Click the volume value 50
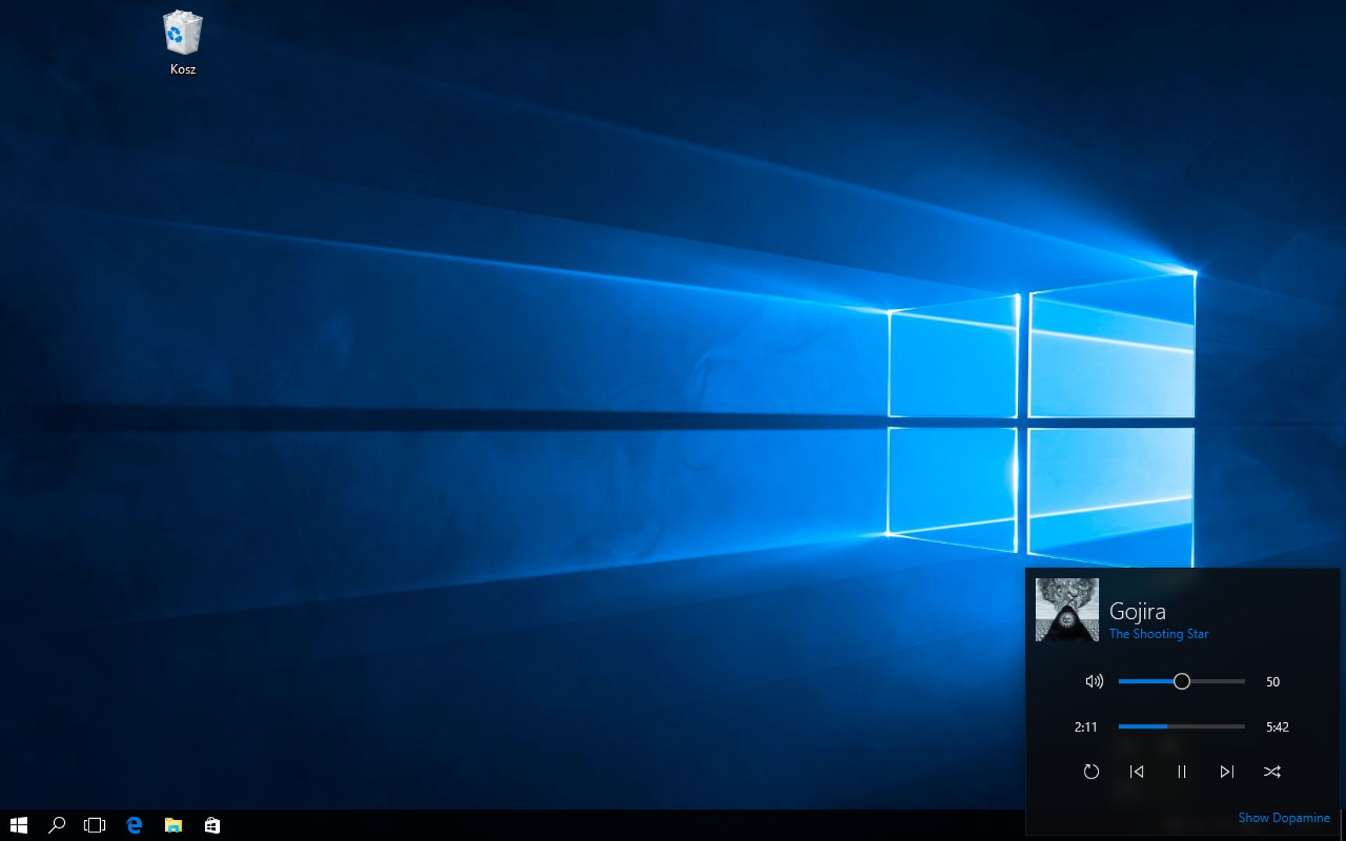The height and width of the screenshot is (841, 1346). click(x=1272, y=682)
